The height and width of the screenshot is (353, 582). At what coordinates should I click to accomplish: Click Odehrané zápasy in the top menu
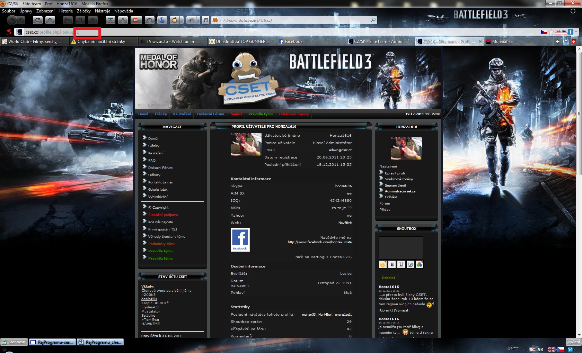tap(294, 114)
